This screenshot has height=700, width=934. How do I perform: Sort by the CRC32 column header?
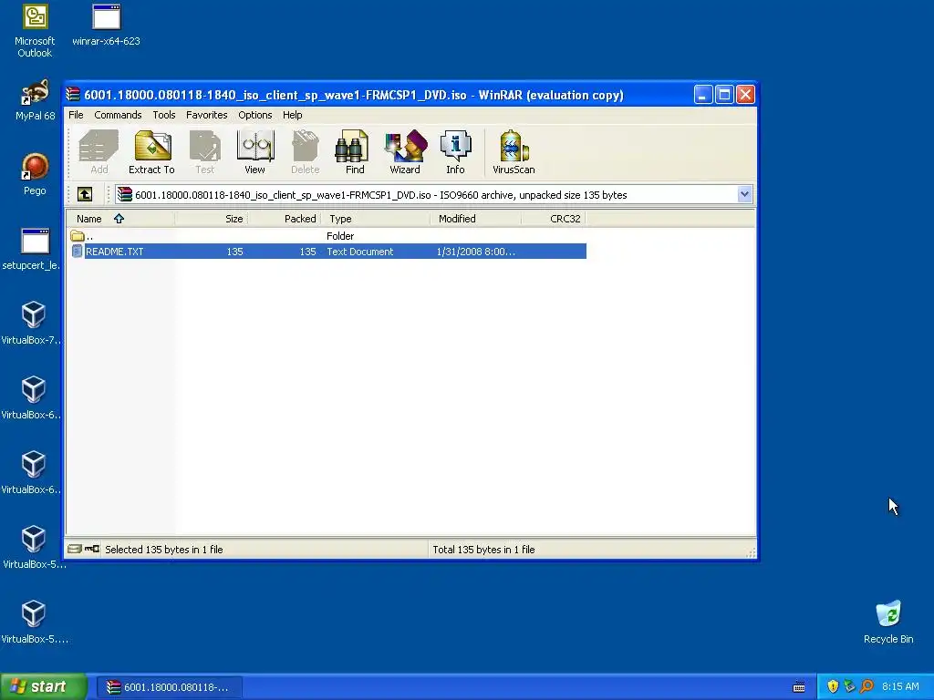[x=554, y=219]
